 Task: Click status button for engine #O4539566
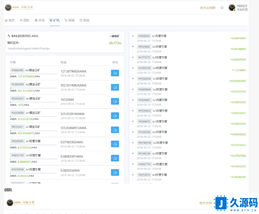115,172
